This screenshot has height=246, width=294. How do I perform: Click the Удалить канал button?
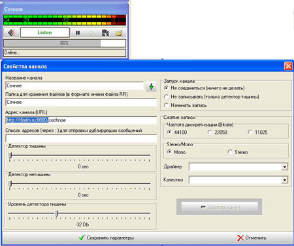(220, 207)
